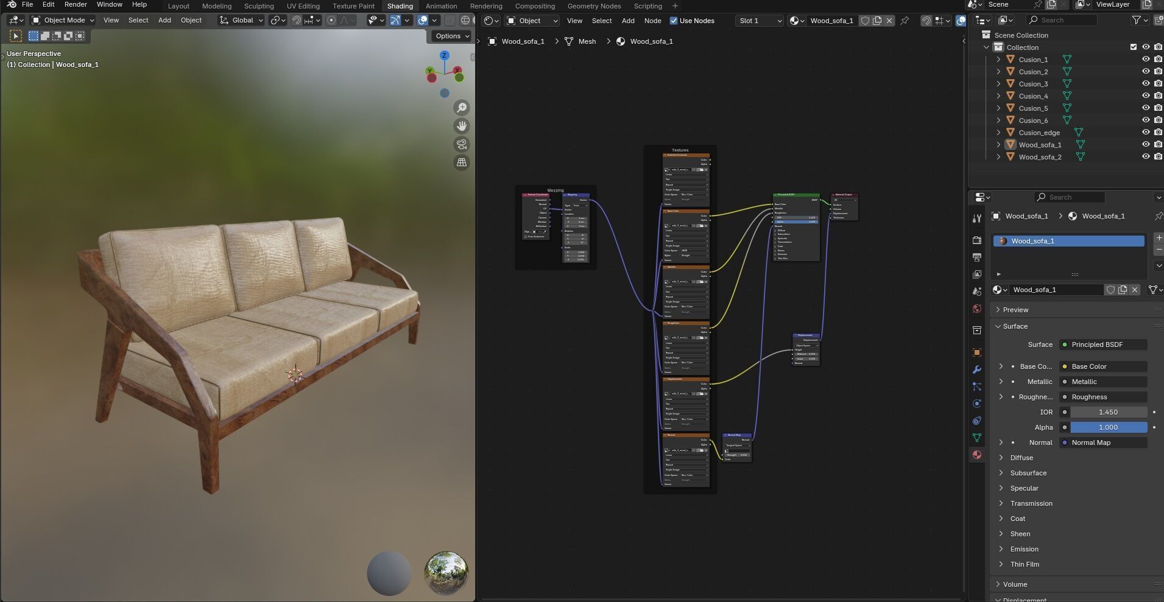Open the Window menu

coord(110,4)
